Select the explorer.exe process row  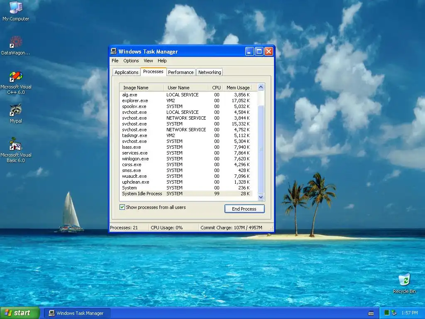point(186,101)
